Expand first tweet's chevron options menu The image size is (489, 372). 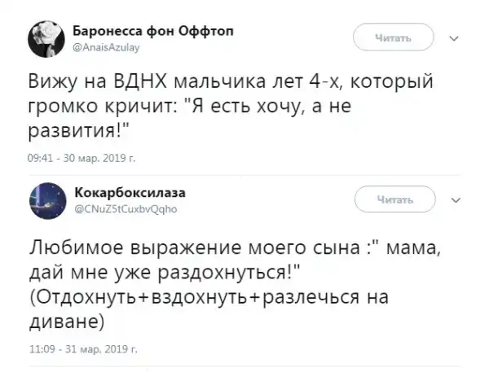pyautogui.click(x=455, y=37)
